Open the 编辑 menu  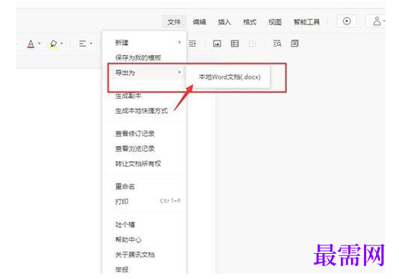pos(199,22)
